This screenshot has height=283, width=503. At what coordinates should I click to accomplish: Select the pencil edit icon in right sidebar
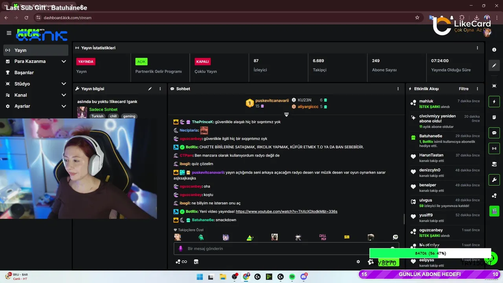tap(494, 65)
